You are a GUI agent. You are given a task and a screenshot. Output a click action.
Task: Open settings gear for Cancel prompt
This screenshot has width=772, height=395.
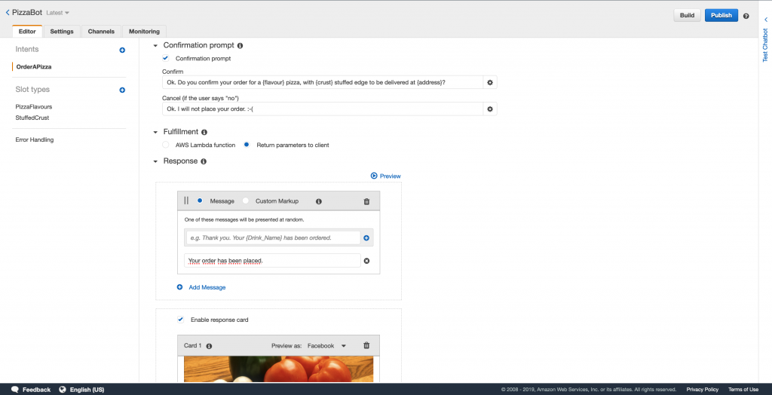490,109
